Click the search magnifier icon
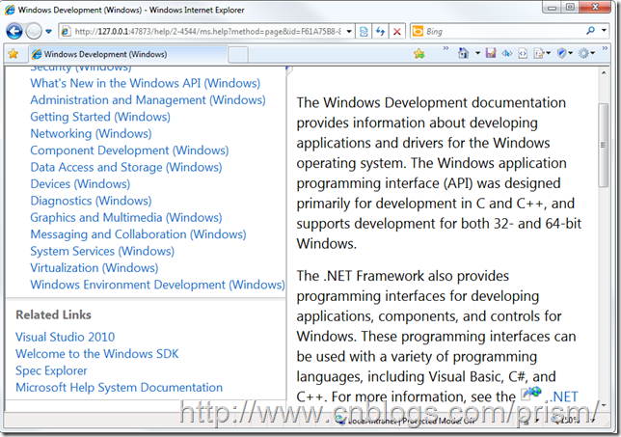Screen dimensions: 621x437 coord(590,31)
